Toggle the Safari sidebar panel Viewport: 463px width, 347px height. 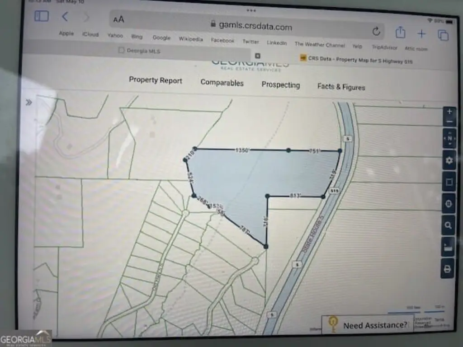tap(42, 16)
